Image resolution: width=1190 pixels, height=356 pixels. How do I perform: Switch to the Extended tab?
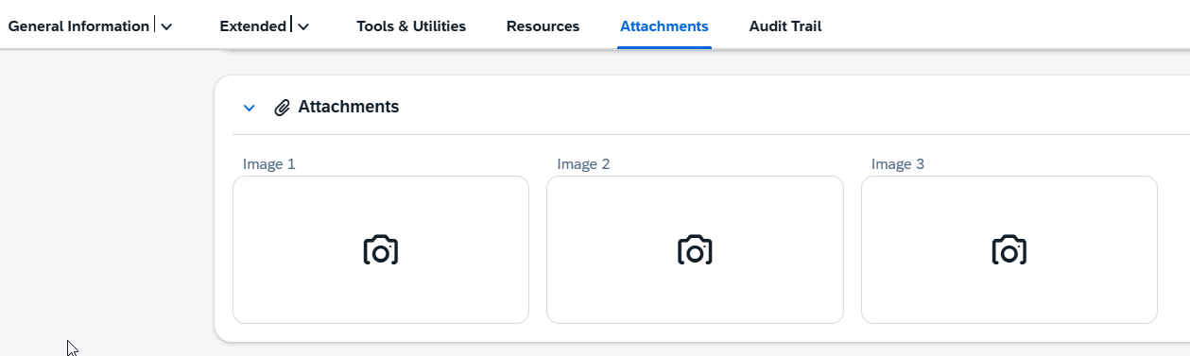click(252, 26)
